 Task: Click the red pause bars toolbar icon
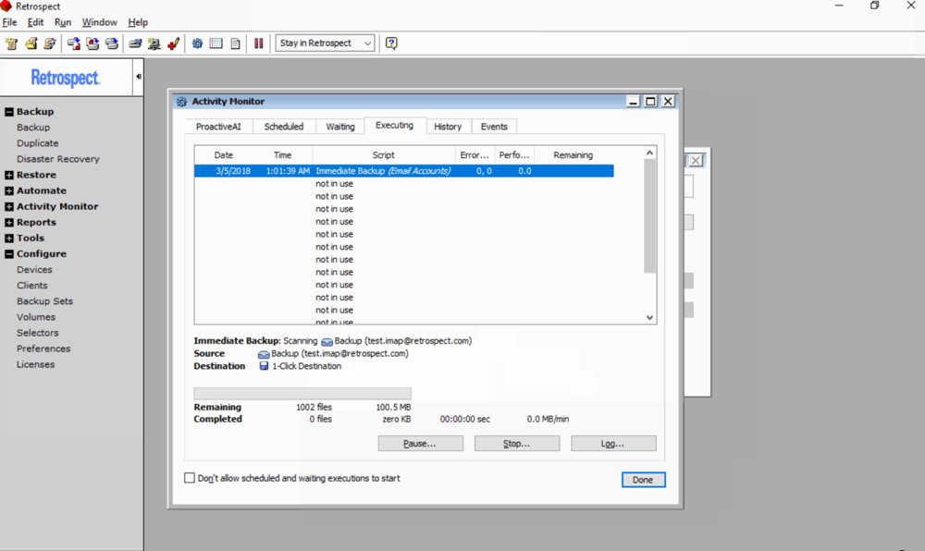pos(258,43)
